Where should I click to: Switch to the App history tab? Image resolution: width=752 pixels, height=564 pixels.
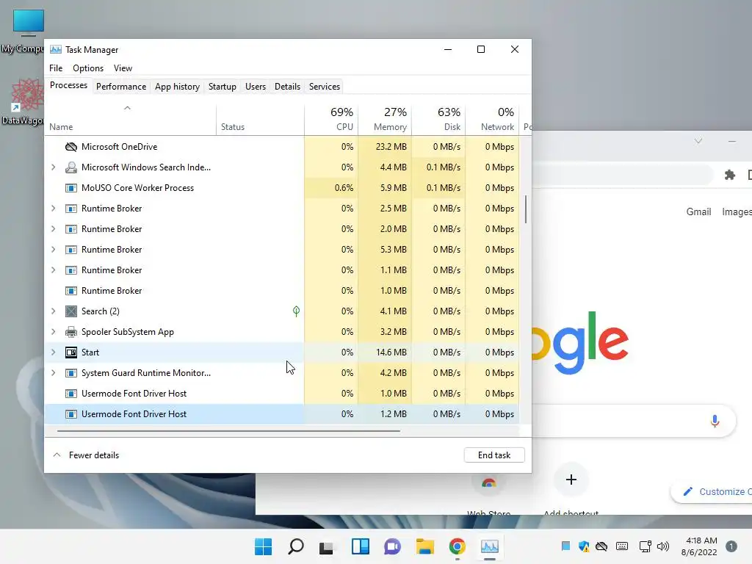coord(177,87)
